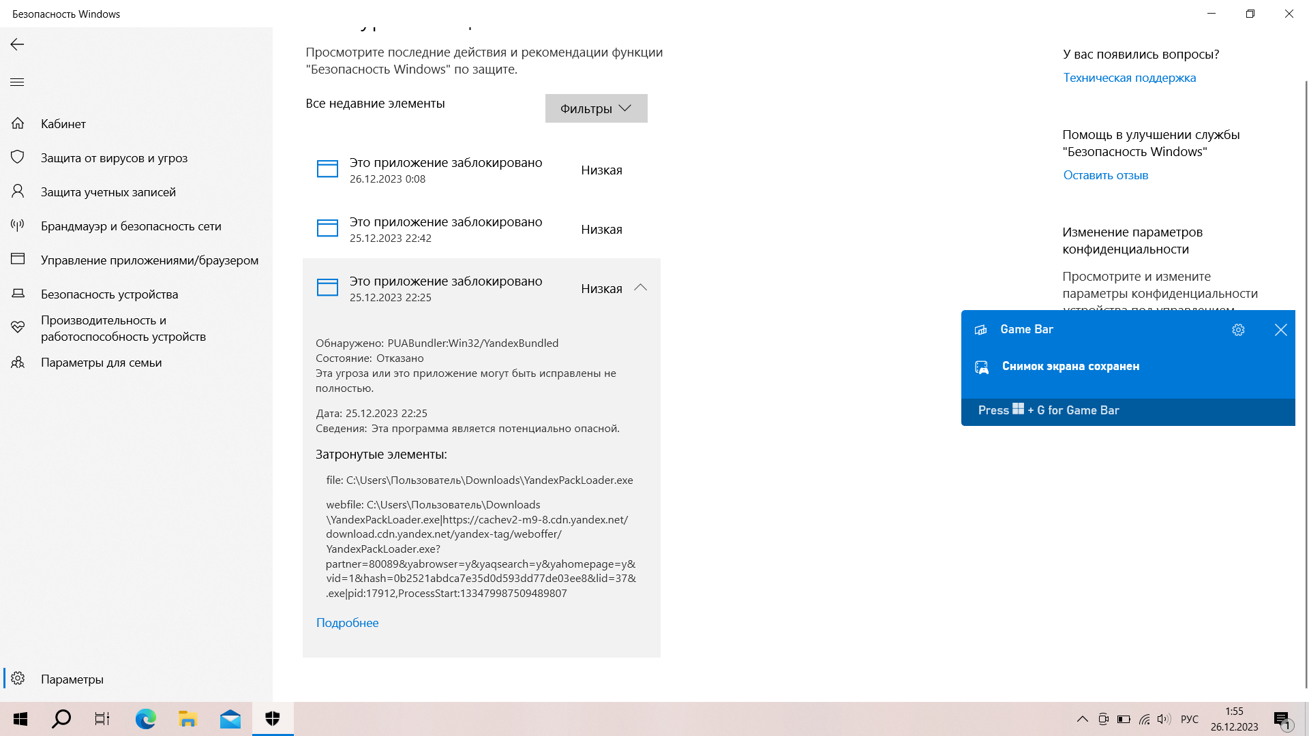
Task: Collapse the 22:25 entry with chevron
Action: point(640,288)
